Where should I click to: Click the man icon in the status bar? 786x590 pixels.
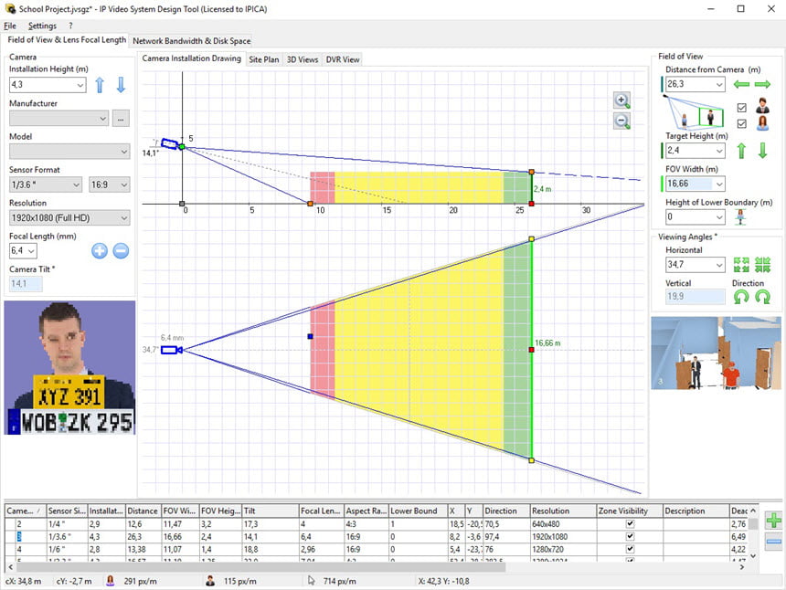(210, 581)
